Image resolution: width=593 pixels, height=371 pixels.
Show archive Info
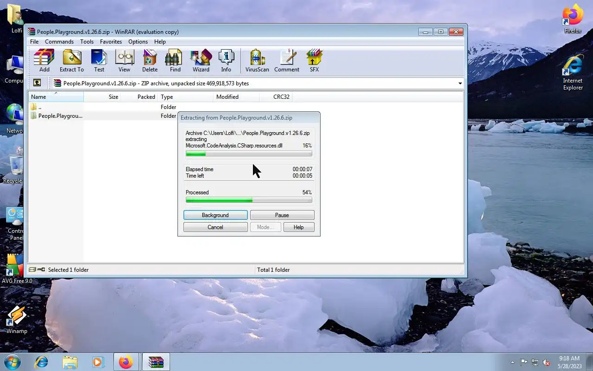pyautogui.click(x=226, y=61)
